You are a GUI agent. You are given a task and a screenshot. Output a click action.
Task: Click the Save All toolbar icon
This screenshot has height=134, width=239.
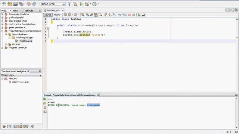coord(21,4)
